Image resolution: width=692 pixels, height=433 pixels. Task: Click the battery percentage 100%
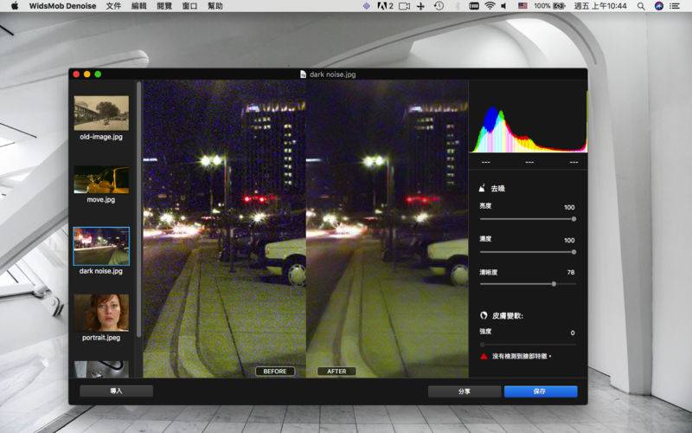pos(542,6)
